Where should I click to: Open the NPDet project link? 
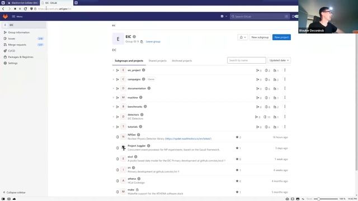pyautogui.click(x=131, y=135)
